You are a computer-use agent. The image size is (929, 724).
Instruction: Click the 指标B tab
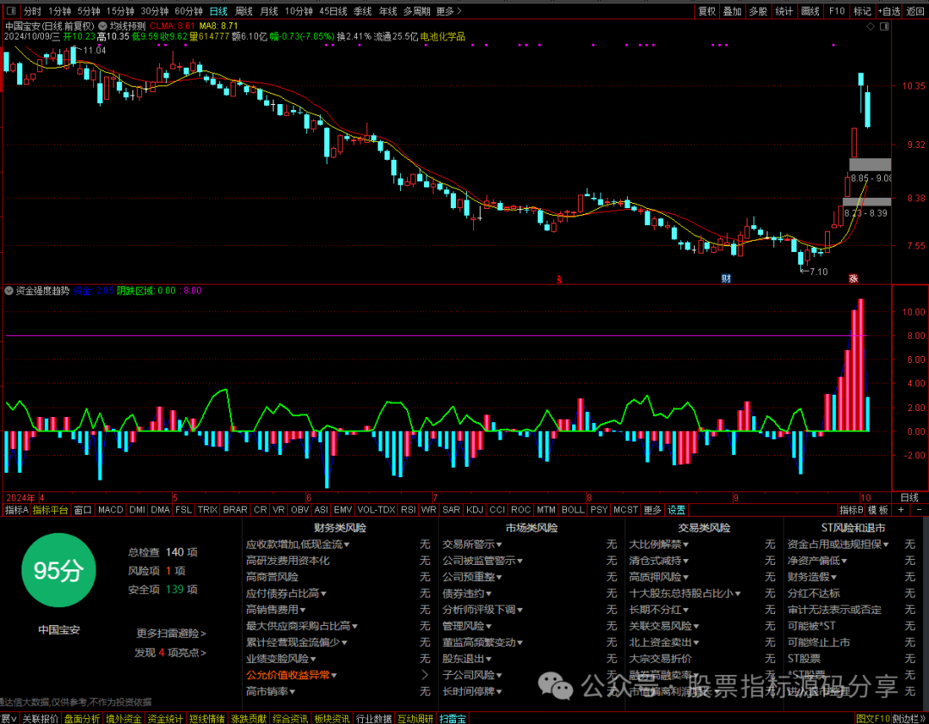point(852,510)
